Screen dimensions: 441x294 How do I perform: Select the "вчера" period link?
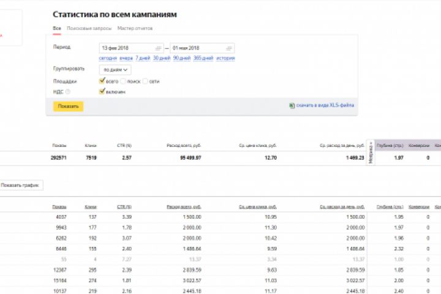click(126, 58)
